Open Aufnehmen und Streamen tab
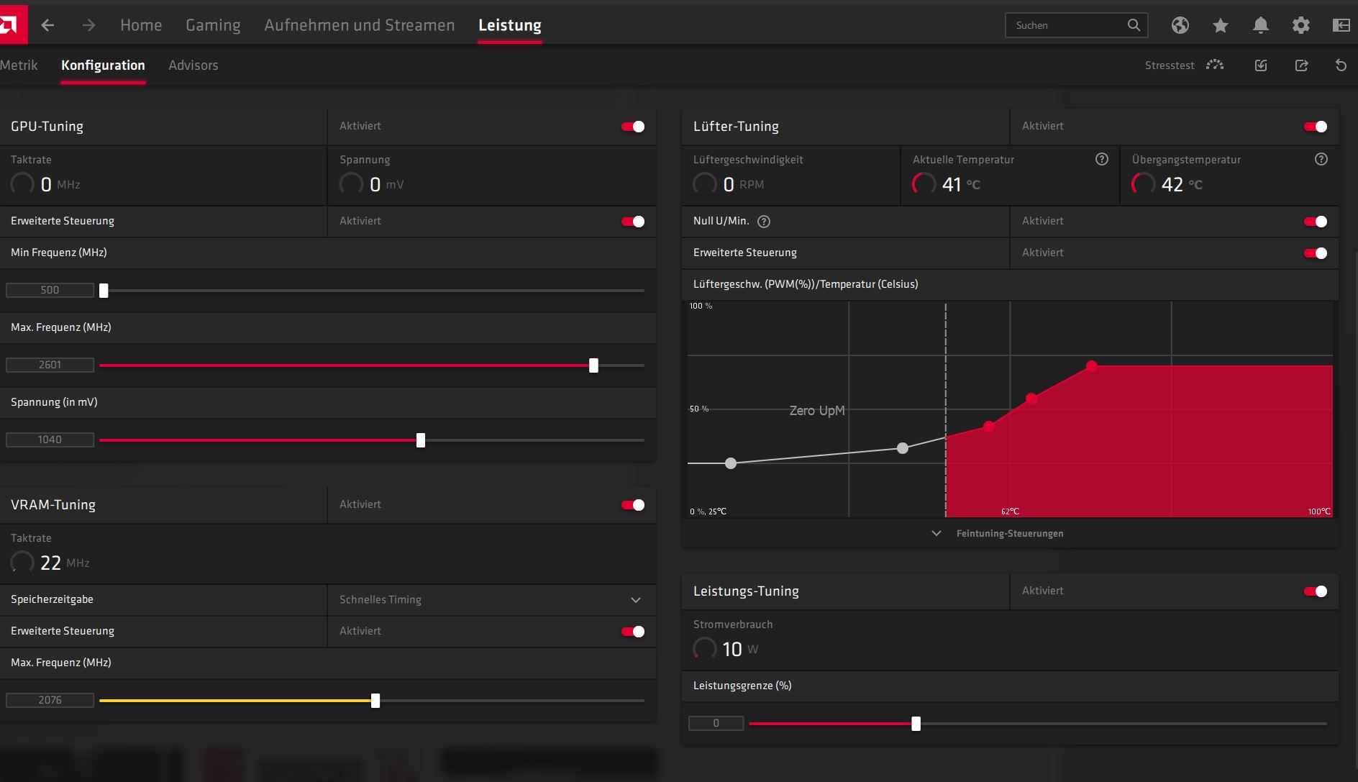Image resolution: width=1358 pixels, height=782 pixels. click(360, 25)
